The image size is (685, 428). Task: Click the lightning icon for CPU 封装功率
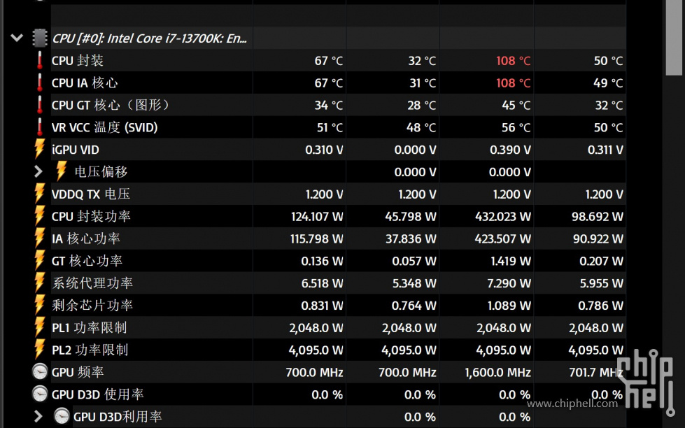(40, 215)
